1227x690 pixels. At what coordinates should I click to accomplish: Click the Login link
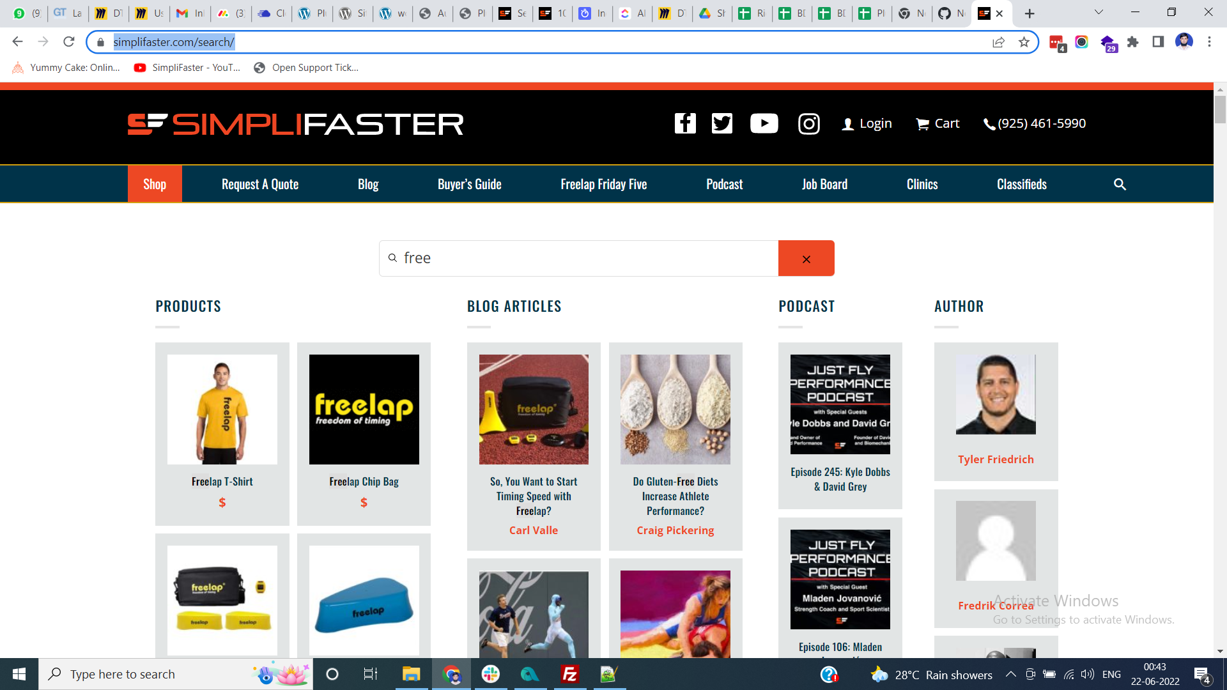point(875,123)
